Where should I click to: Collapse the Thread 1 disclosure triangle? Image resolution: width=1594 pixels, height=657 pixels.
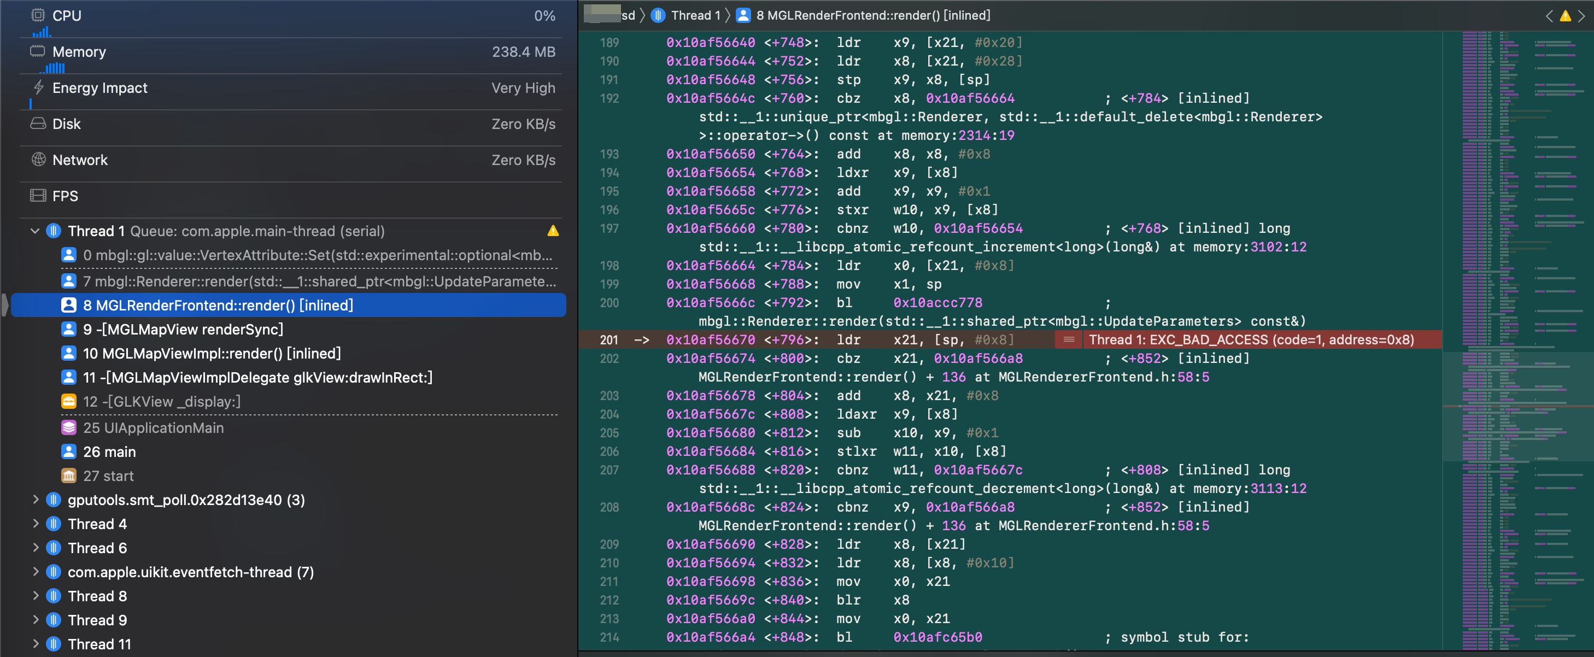(x=34, y=231)
